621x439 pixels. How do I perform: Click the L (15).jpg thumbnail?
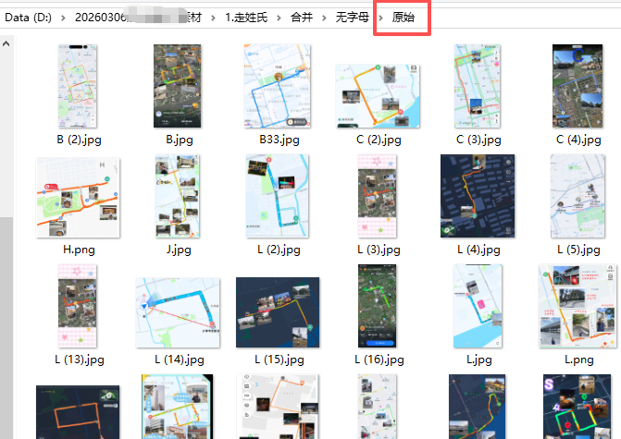pos(278,312)
